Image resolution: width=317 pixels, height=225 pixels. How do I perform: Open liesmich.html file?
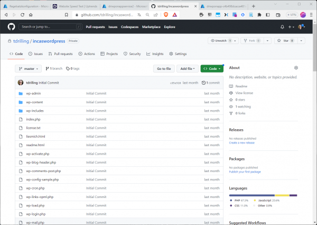(x=35, y=137)
